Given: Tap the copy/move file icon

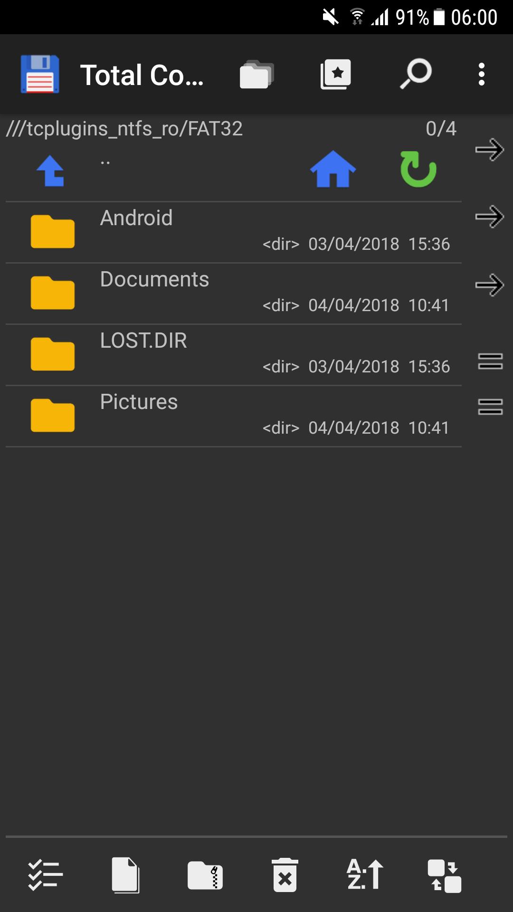Looking at the screenshot, I should (x=125, y=875).
